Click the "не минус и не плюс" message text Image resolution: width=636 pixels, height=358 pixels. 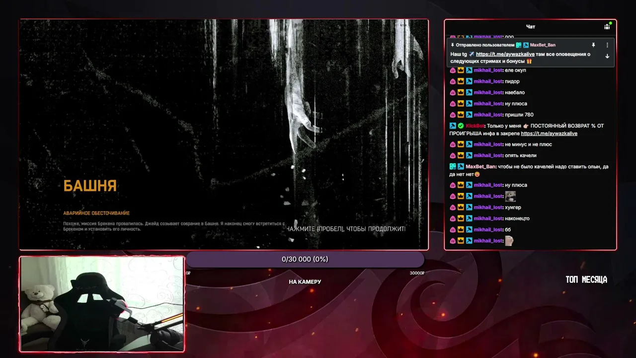(528, 144)
